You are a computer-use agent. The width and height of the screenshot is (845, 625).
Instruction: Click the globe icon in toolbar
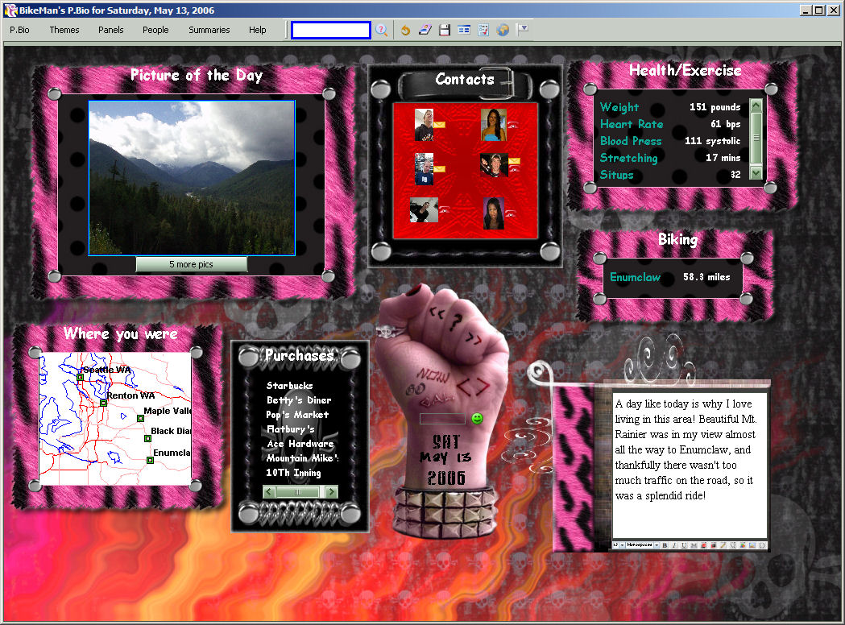click(503, 31)
